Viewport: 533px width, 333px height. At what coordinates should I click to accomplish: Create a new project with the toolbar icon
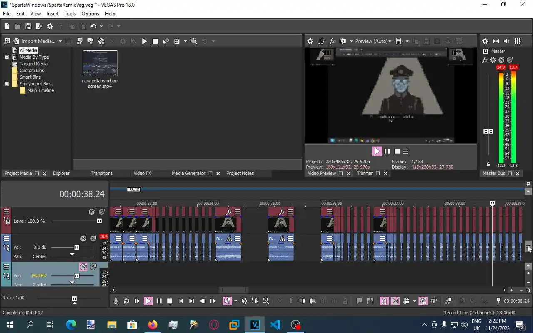(x=7, y=26)
